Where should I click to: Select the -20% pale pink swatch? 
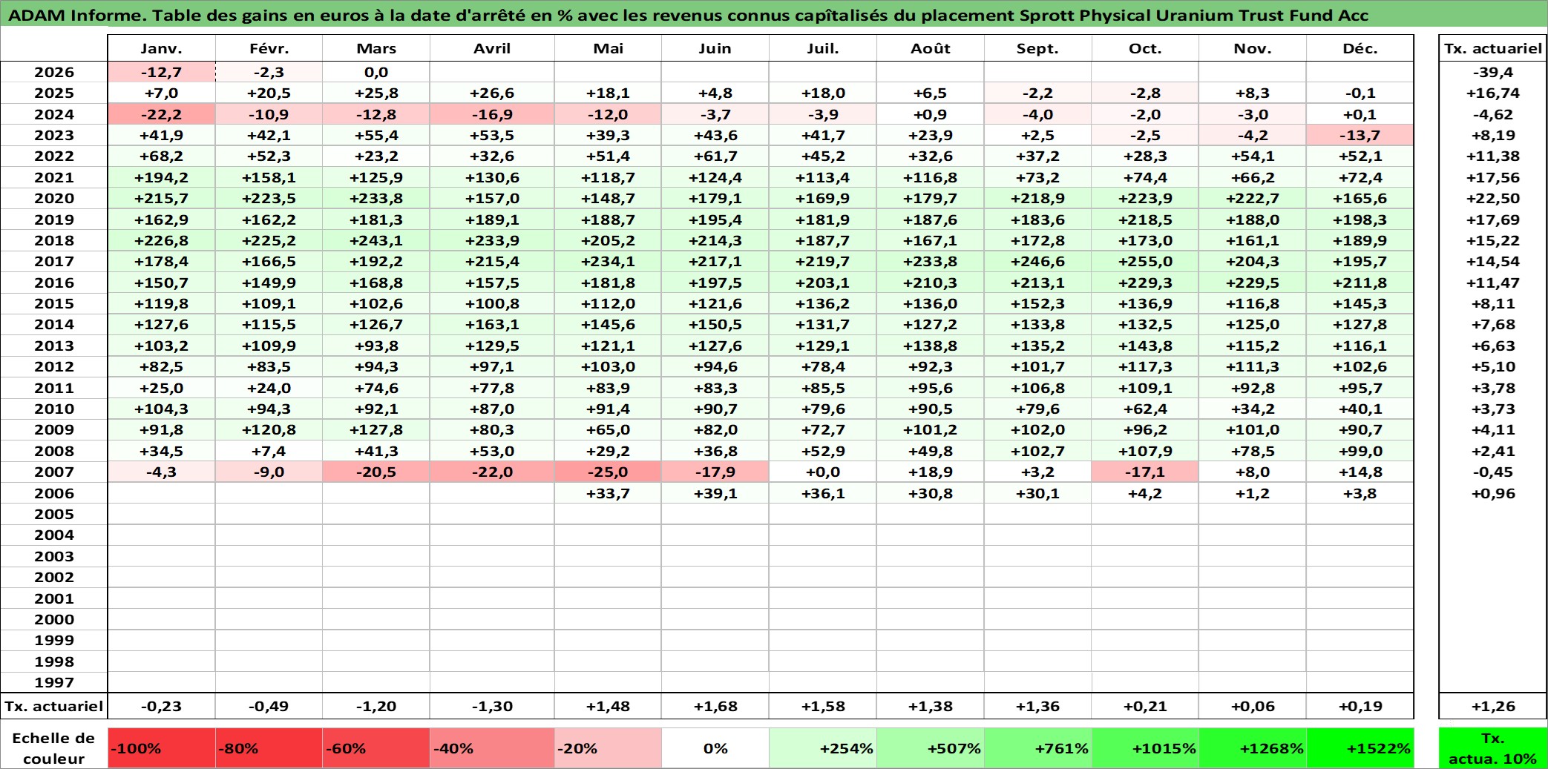(x=608, y=747)
